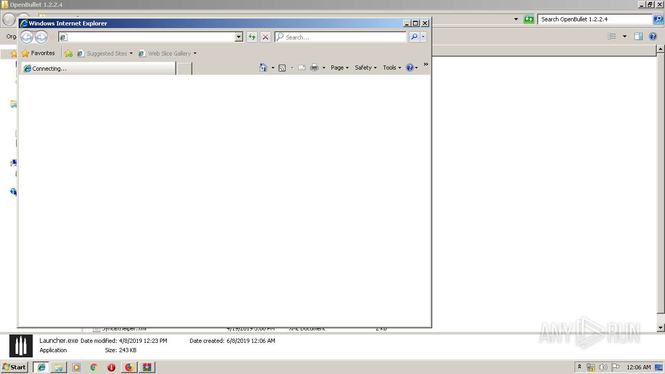The width and height of the screenshot is (665, 374).
Task: Open Chrome from the taskbar
Action: [x=94, y=367]
